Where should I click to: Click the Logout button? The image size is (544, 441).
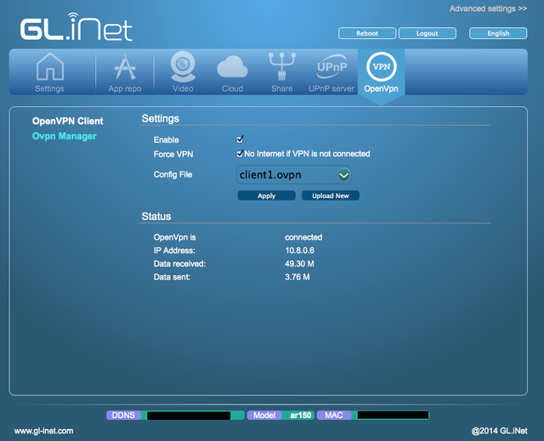point(427,33)
